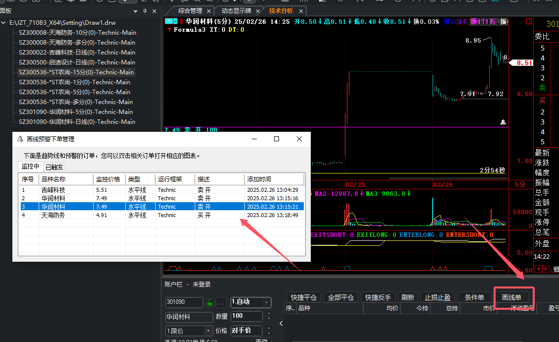Viewport: 559px width, 342px height.
Task: Collapse the order panel with left chevron
Action: click(x=281, y=324)
